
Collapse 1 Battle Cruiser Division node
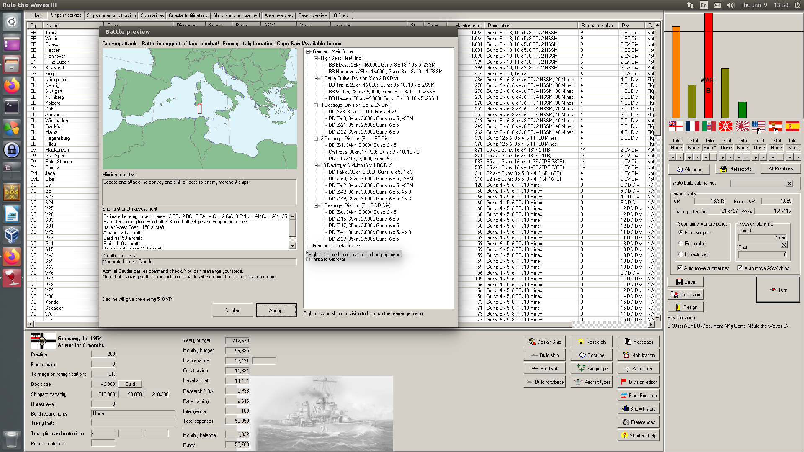[x=316, y=78]
